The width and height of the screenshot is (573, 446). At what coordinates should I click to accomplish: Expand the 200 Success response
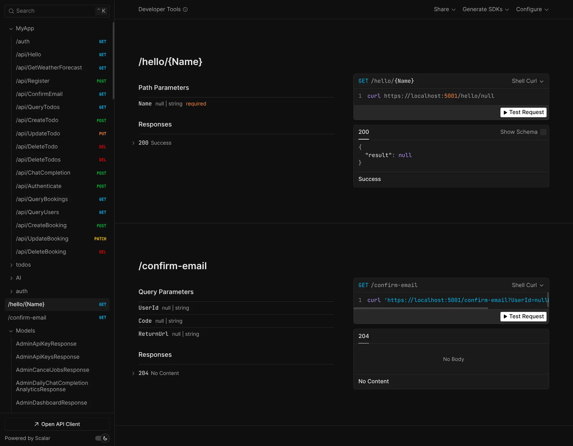(133, 143)
